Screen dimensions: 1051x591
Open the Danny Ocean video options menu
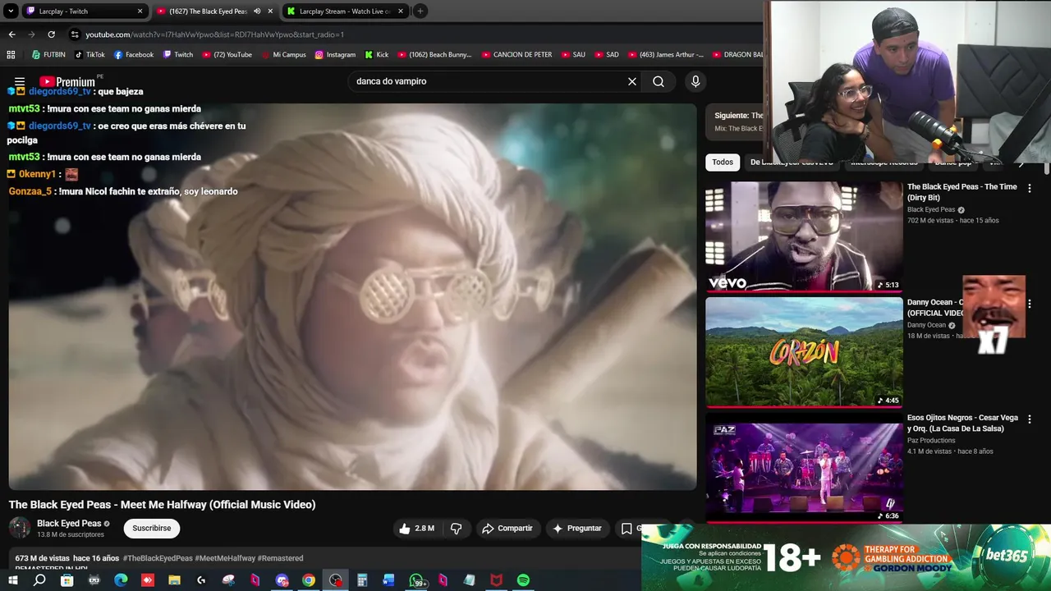1030,304
